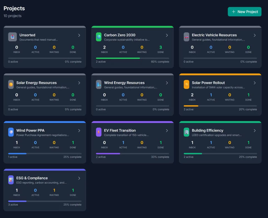The height and width of the screenshot is (218, 268).
Task: Click the Wind Energy Resources icon
Action: (99, 84)
